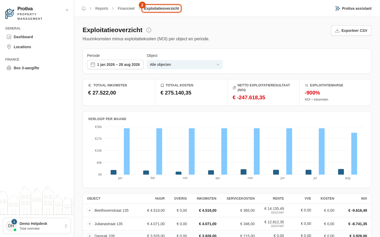Collapse the sidebar with the double-chevron icon

[67, 10]
